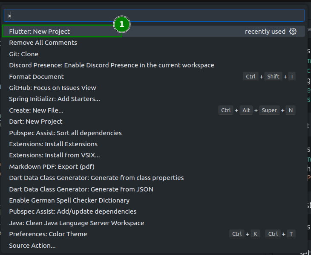The width and height of the screenshot is (311, 255).
Task: Select Source Action command
Action: pyautogui.click(x=32, y=246)
